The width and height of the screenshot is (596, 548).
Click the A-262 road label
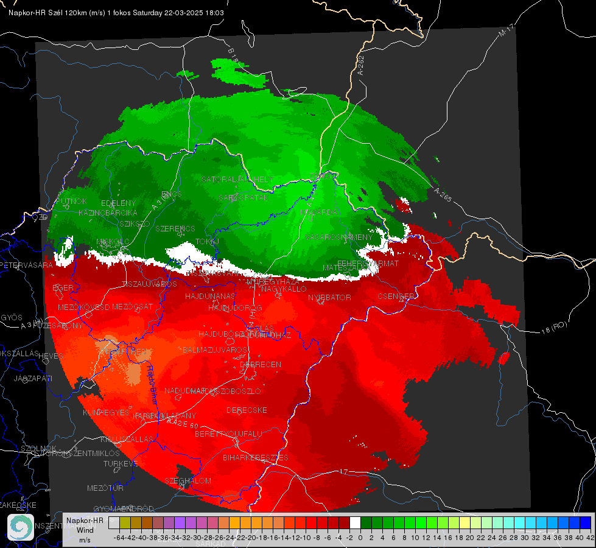tap(360, 65)
